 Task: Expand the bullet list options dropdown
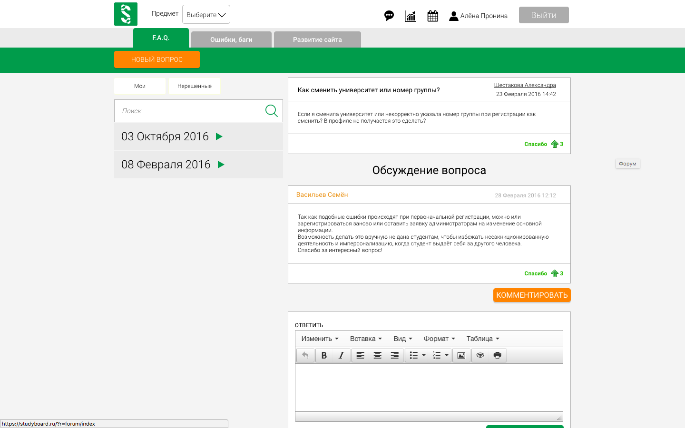[x=424, y=355]
